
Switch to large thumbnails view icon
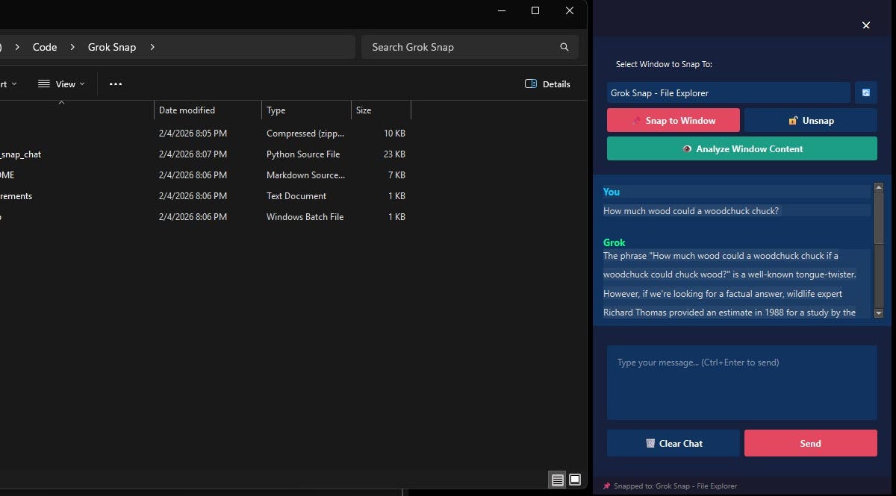tap(575, 480)
